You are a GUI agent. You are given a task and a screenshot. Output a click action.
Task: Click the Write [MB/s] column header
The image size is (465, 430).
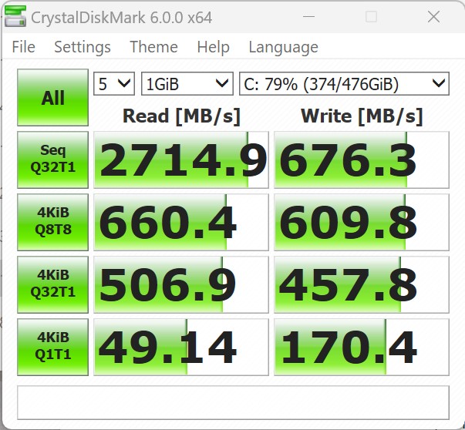click(362, 116)
